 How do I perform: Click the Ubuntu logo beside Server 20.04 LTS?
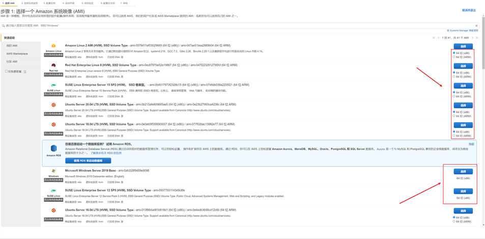click(53, 105)
